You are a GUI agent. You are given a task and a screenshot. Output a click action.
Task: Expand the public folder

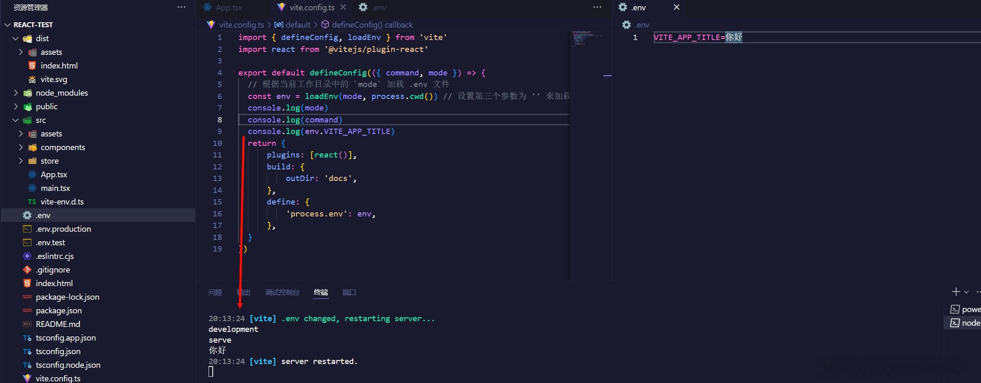tap(16, 106)
